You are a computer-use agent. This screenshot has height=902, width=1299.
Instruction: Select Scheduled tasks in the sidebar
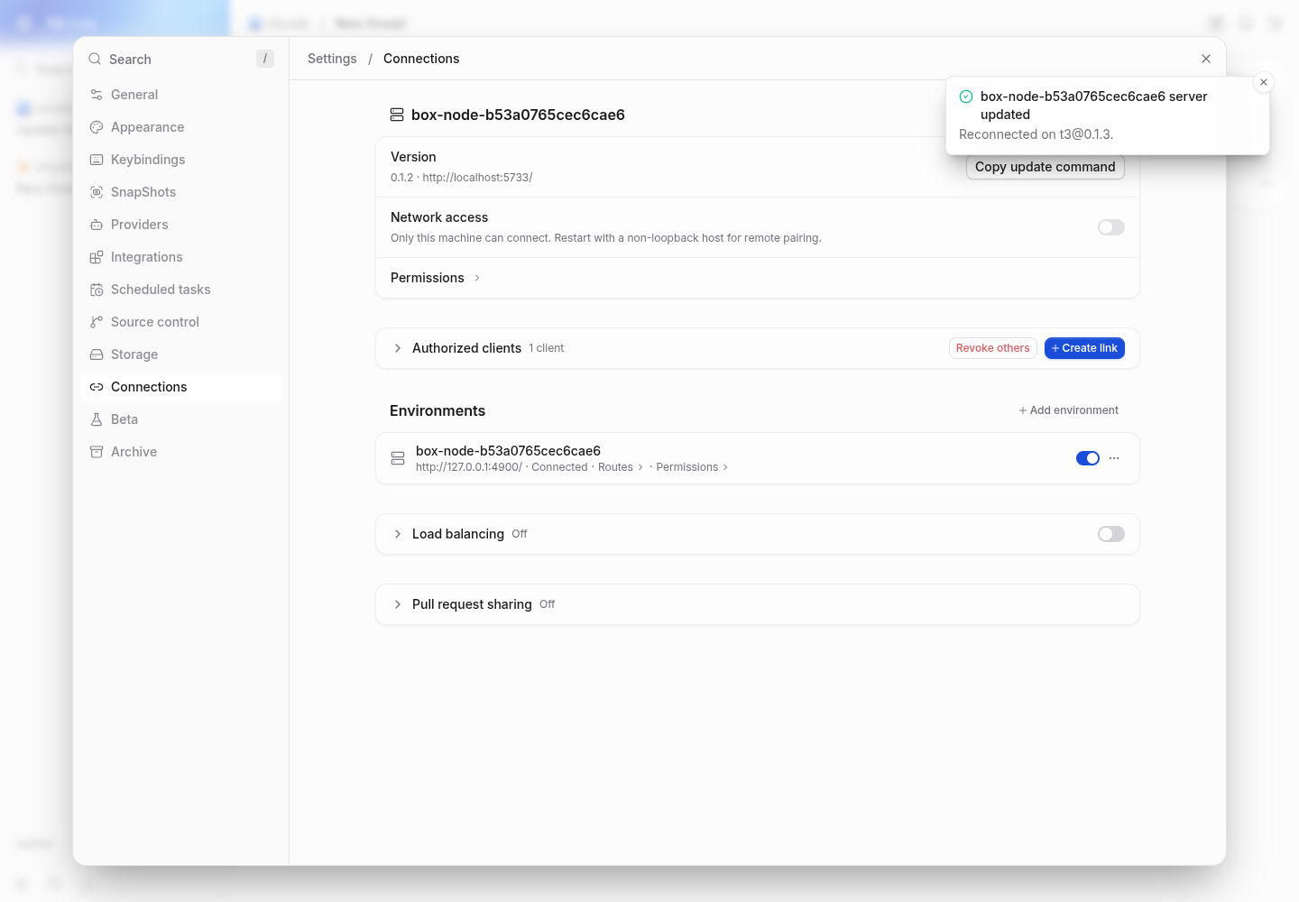coord(180,290)
